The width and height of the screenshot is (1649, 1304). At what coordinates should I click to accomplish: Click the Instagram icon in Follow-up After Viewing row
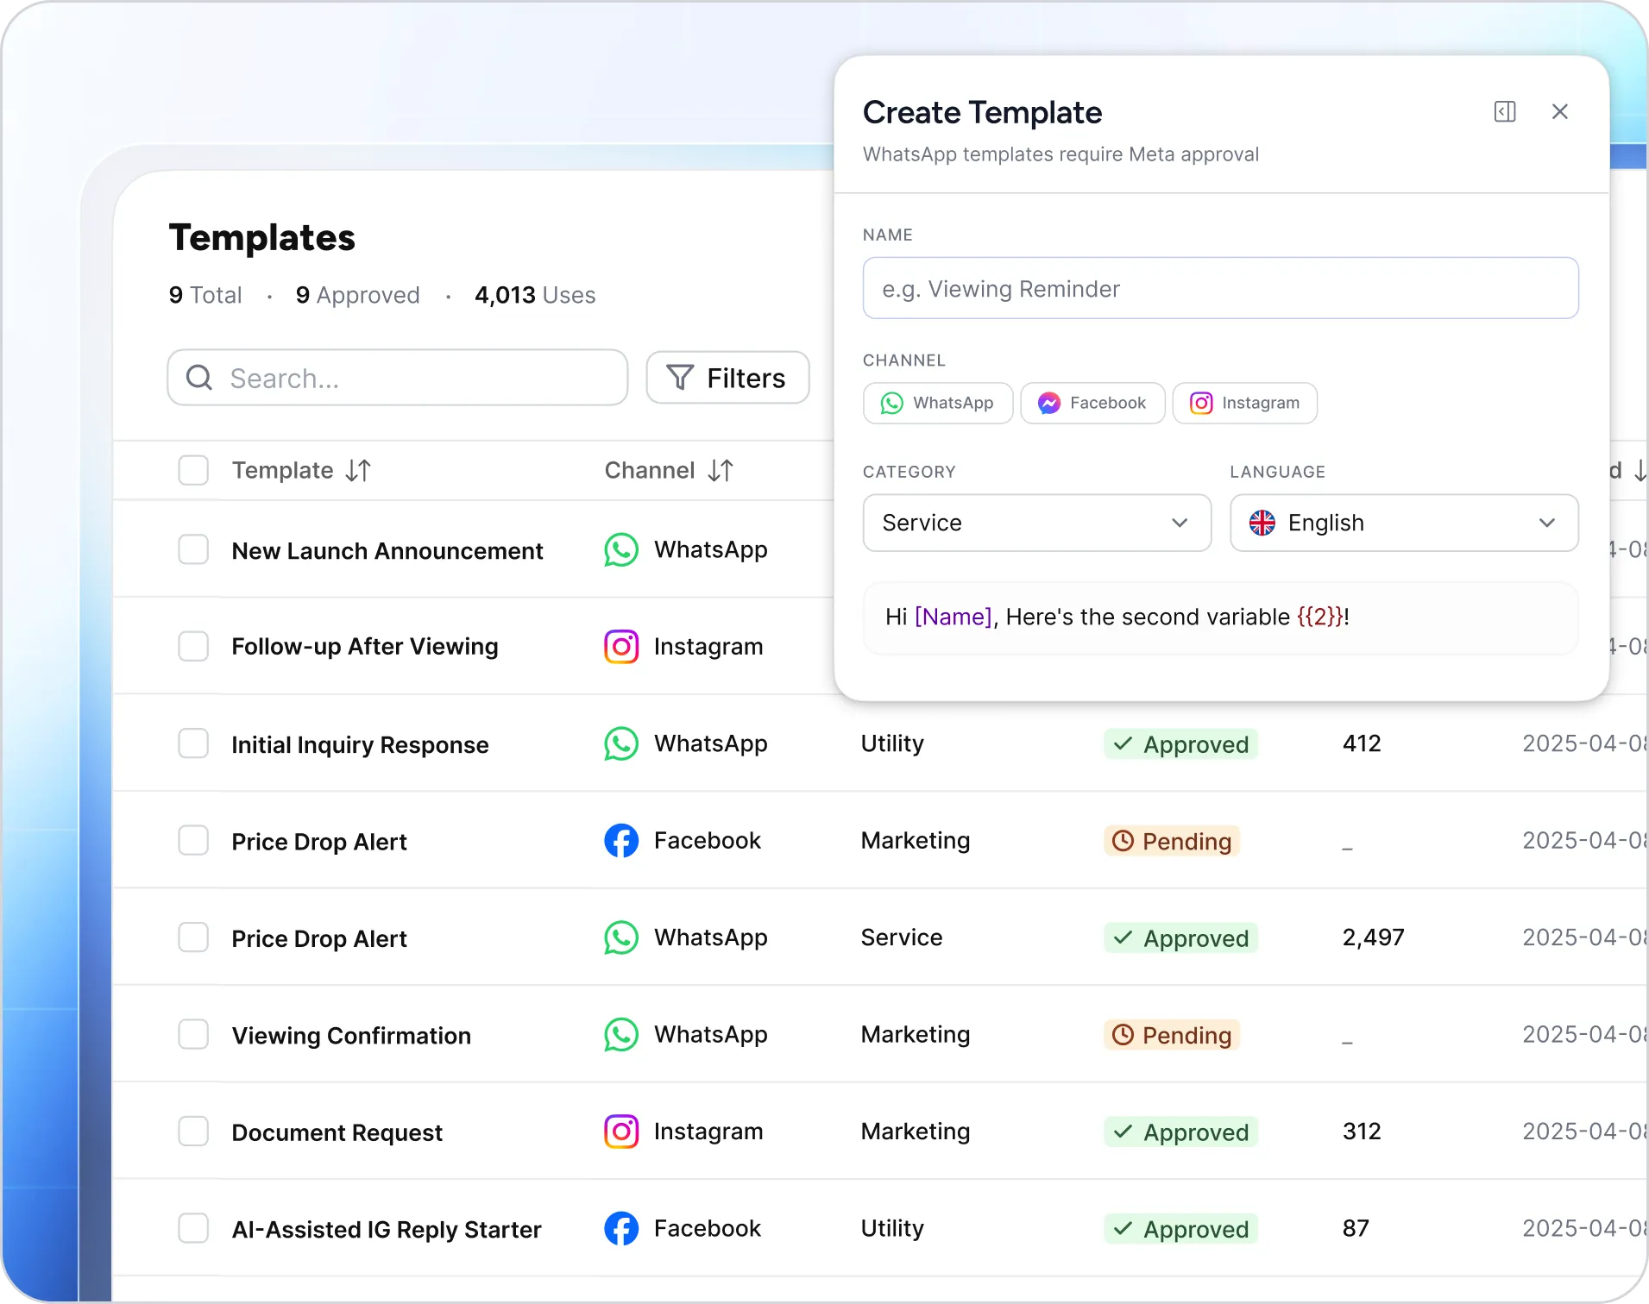[621, 647]
